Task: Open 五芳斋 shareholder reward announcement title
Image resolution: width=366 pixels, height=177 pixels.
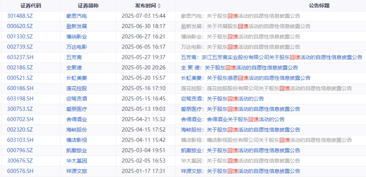Action: pyautogui.click(x=272, y=57)
